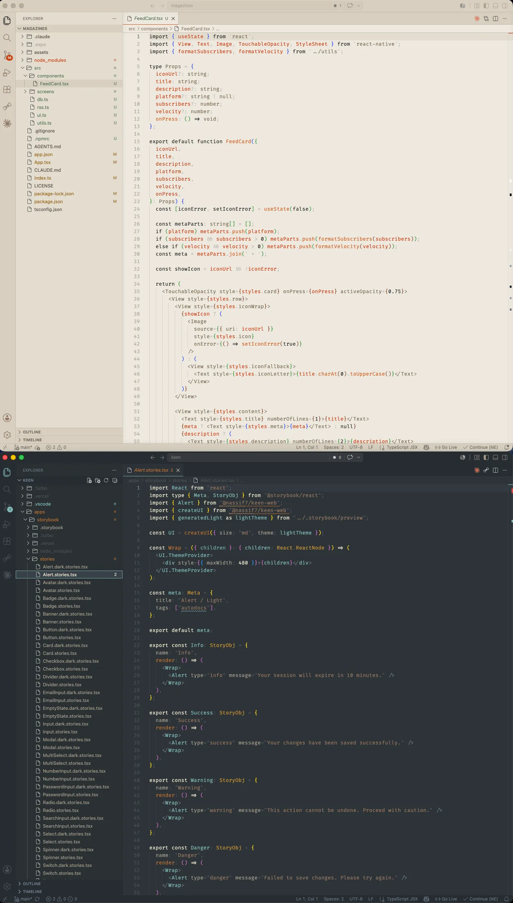Open Button.stories.tsx in stories folder
Screen dimensions: 513x903
click(x=69, y=637)
